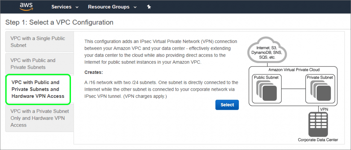The height and width of the screenshot is (150, 351).
Task: Click the Creates heading text
Action: (94, 73)
